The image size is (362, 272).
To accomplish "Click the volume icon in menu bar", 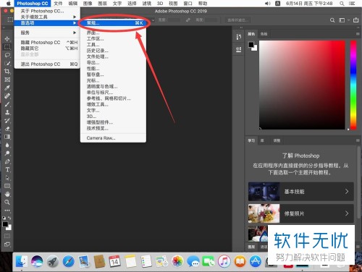I will click(268, 4).
